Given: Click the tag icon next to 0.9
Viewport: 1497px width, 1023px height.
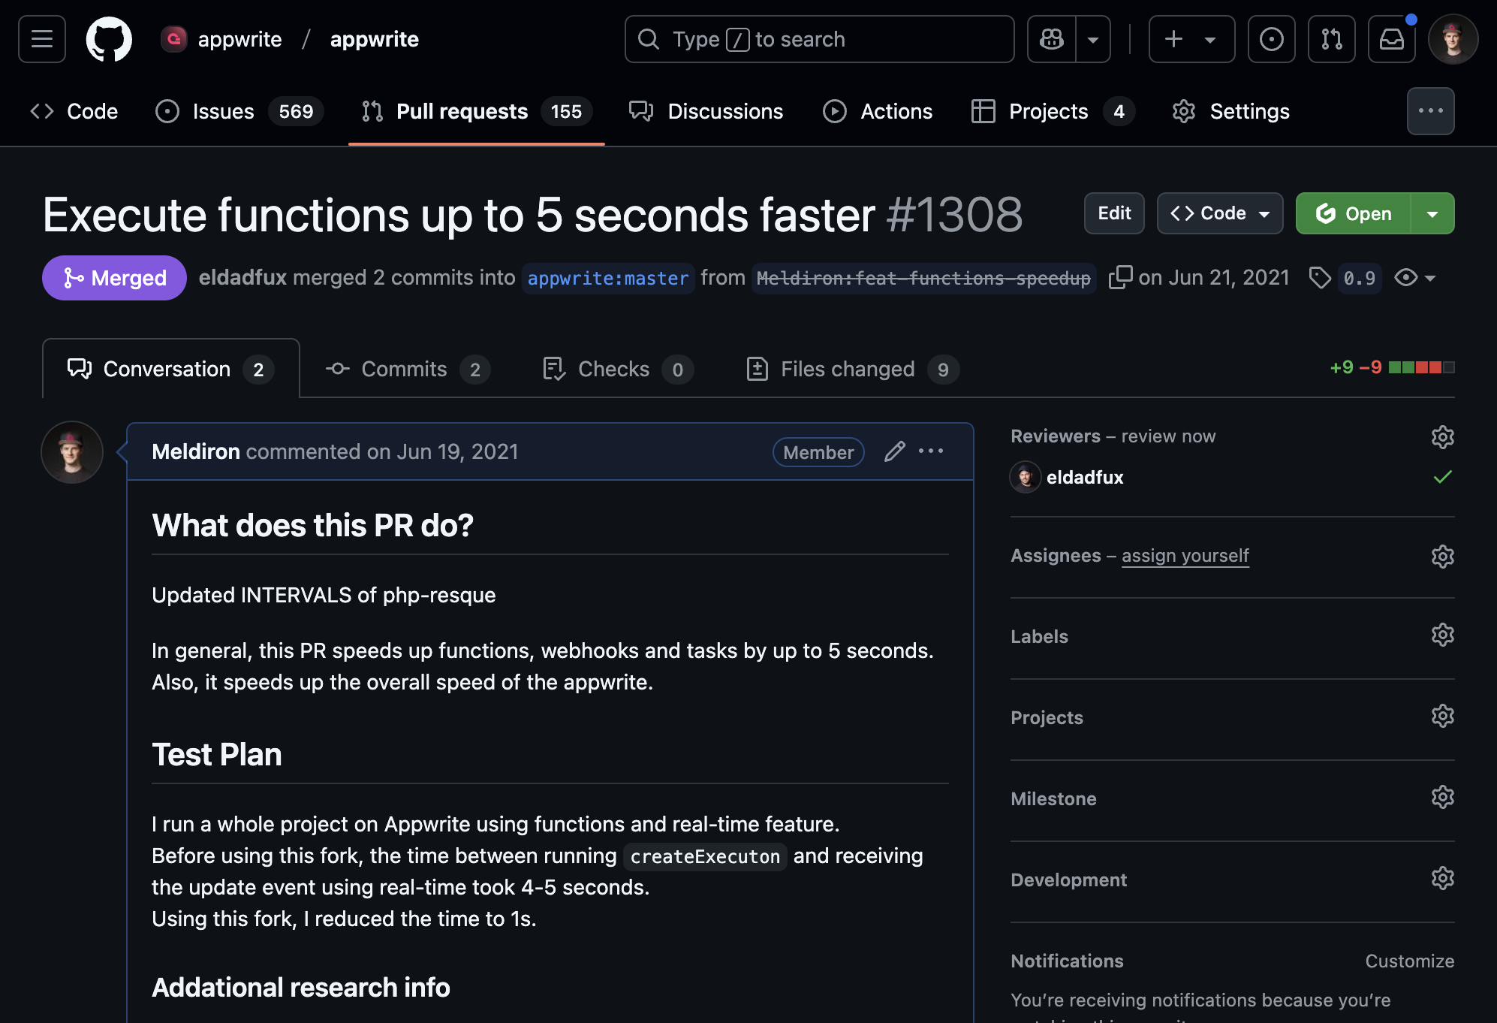Looking at the screenshot, I should [x=1320, y=278].
